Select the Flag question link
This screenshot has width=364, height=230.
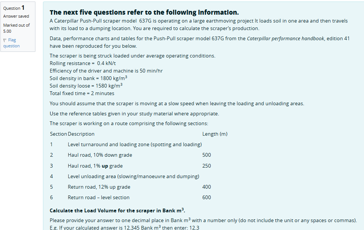pos(12,42)
